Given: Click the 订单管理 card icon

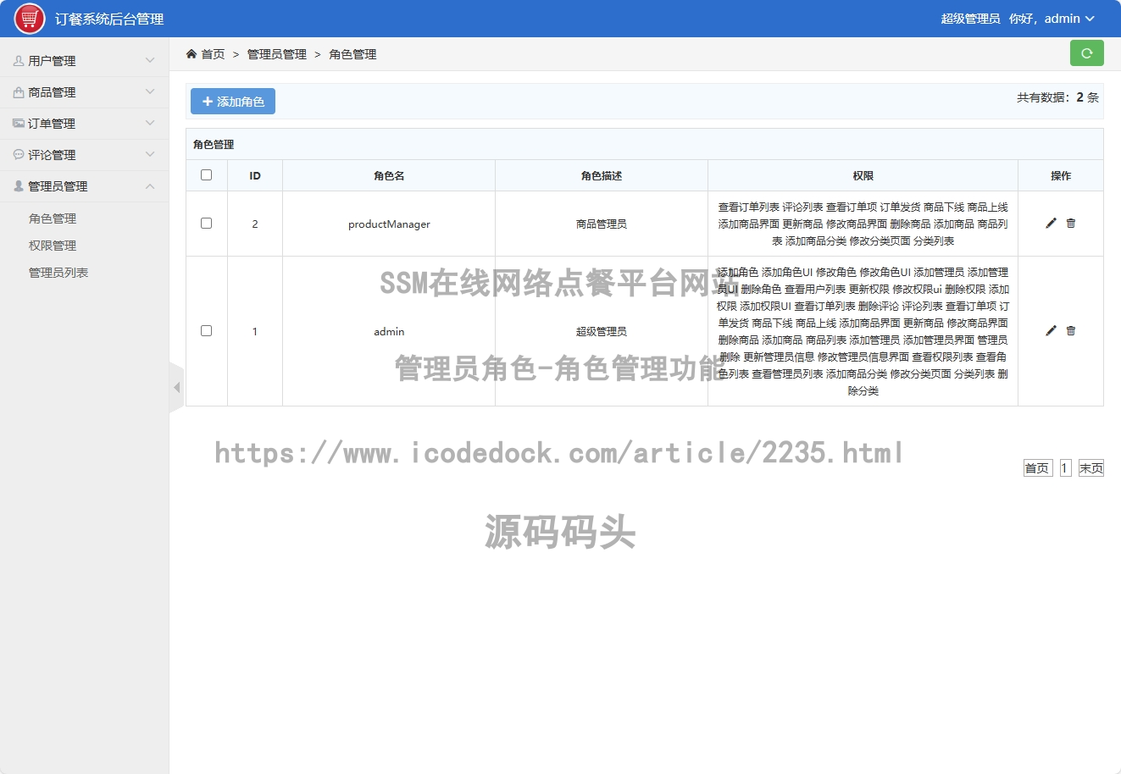Looking at the screenshot, I should point(19,124).
